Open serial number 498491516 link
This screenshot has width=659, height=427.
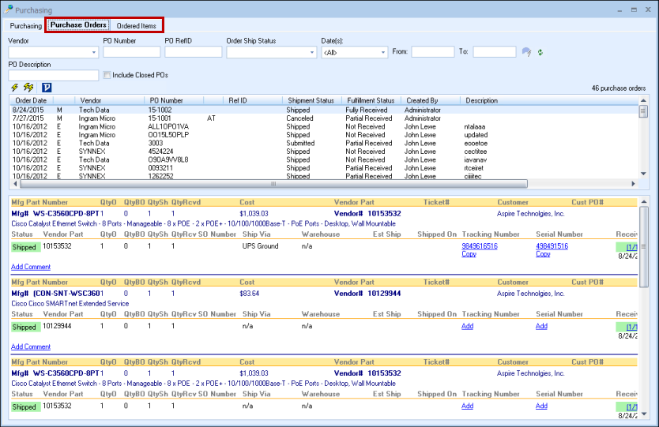point(552,246)
